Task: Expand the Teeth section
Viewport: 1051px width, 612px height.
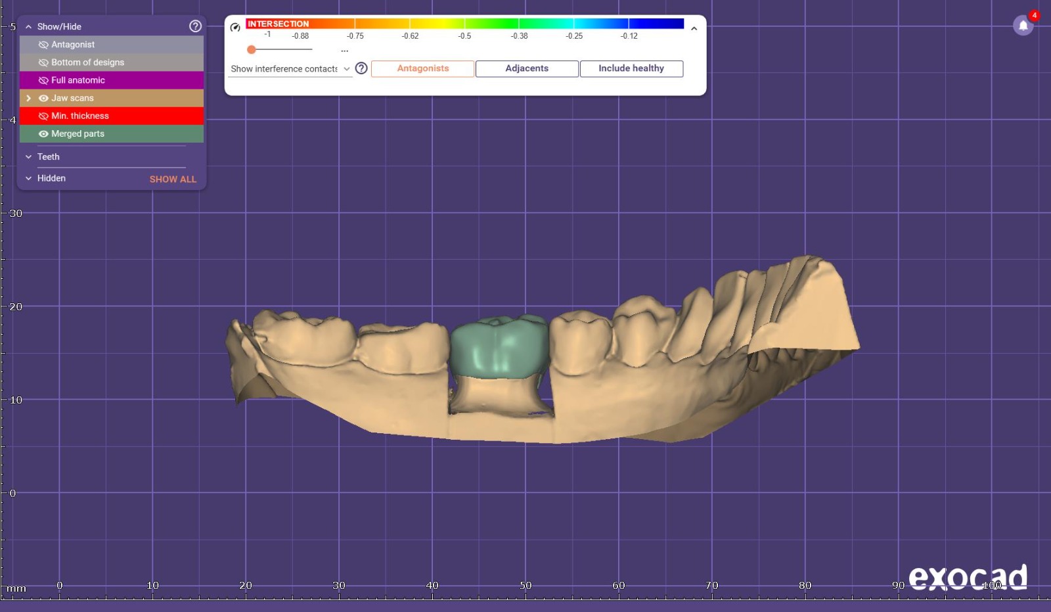Action: coord(29,156)
